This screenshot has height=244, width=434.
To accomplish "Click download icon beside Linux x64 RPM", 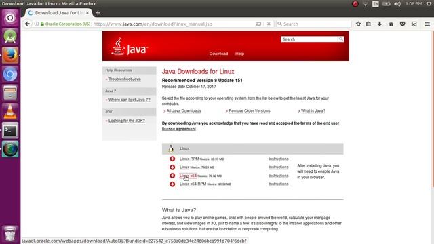I will (x=172, y=184).
